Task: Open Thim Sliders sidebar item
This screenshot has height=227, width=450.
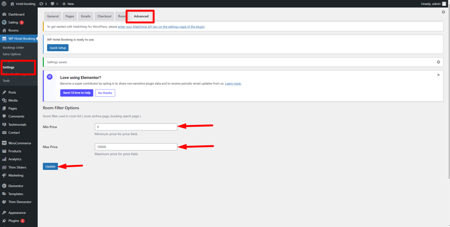Action: pyautogui.click(x=17, y=167)
